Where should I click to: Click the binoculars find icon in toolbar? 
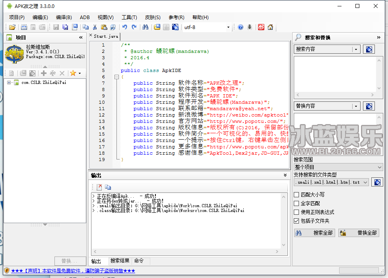(x=145, y=27)
